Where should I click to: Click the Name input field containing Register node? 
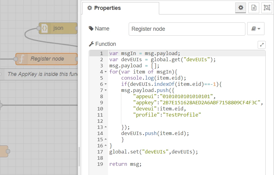click(x=187, y=29)
